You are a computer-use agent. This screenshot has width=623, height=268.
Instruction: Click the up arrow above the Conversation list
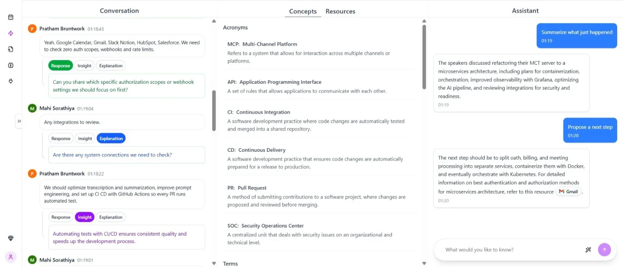click(x=214, y=21)
